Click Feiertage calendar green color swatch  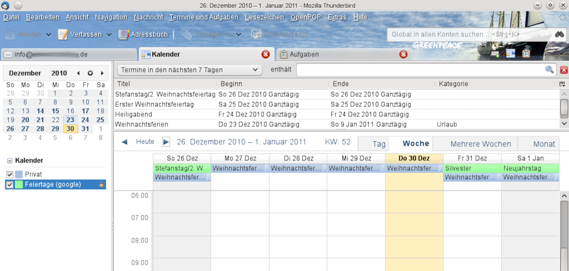(19, 184)
